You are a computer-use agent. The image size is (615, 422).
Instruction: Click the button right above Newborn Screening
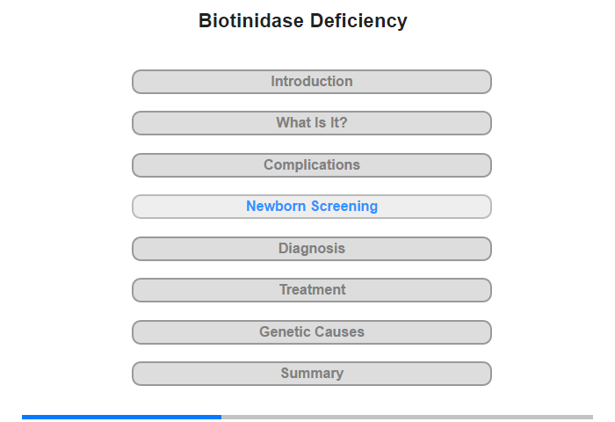(312, 165)
